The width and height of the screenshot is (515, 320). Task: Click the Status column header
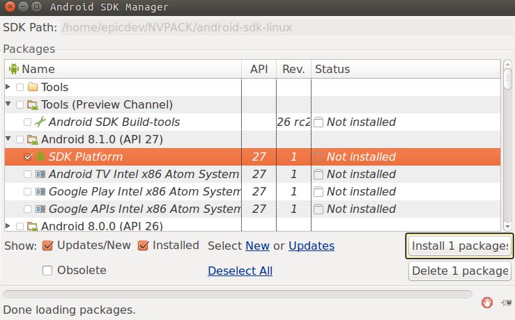tap(406, 69)
